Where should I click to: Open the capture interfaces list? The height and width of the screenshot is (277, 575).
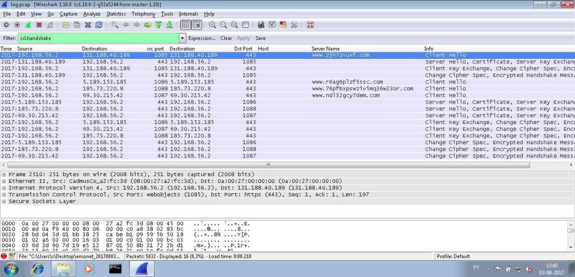click(x=6, y=24)
